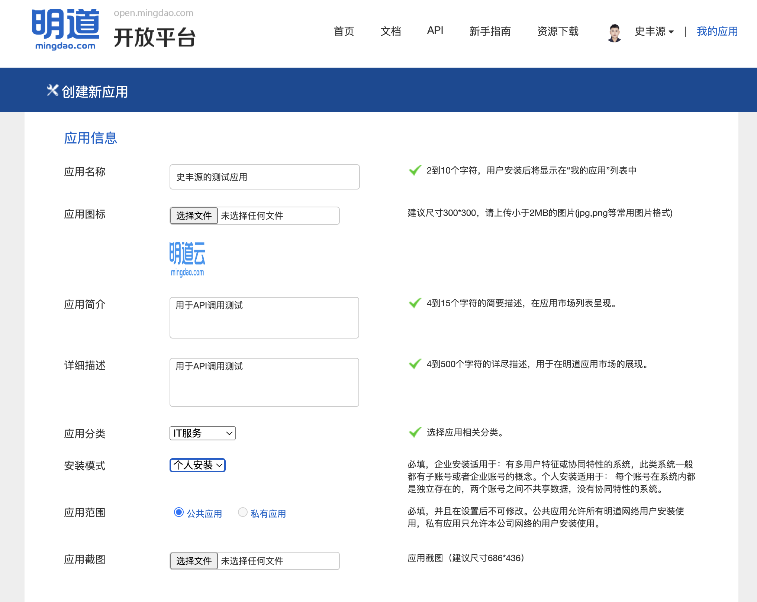Open the 安装模式 个人安装 dropdown
The image size is (757, 602).
tap(197, 465)
